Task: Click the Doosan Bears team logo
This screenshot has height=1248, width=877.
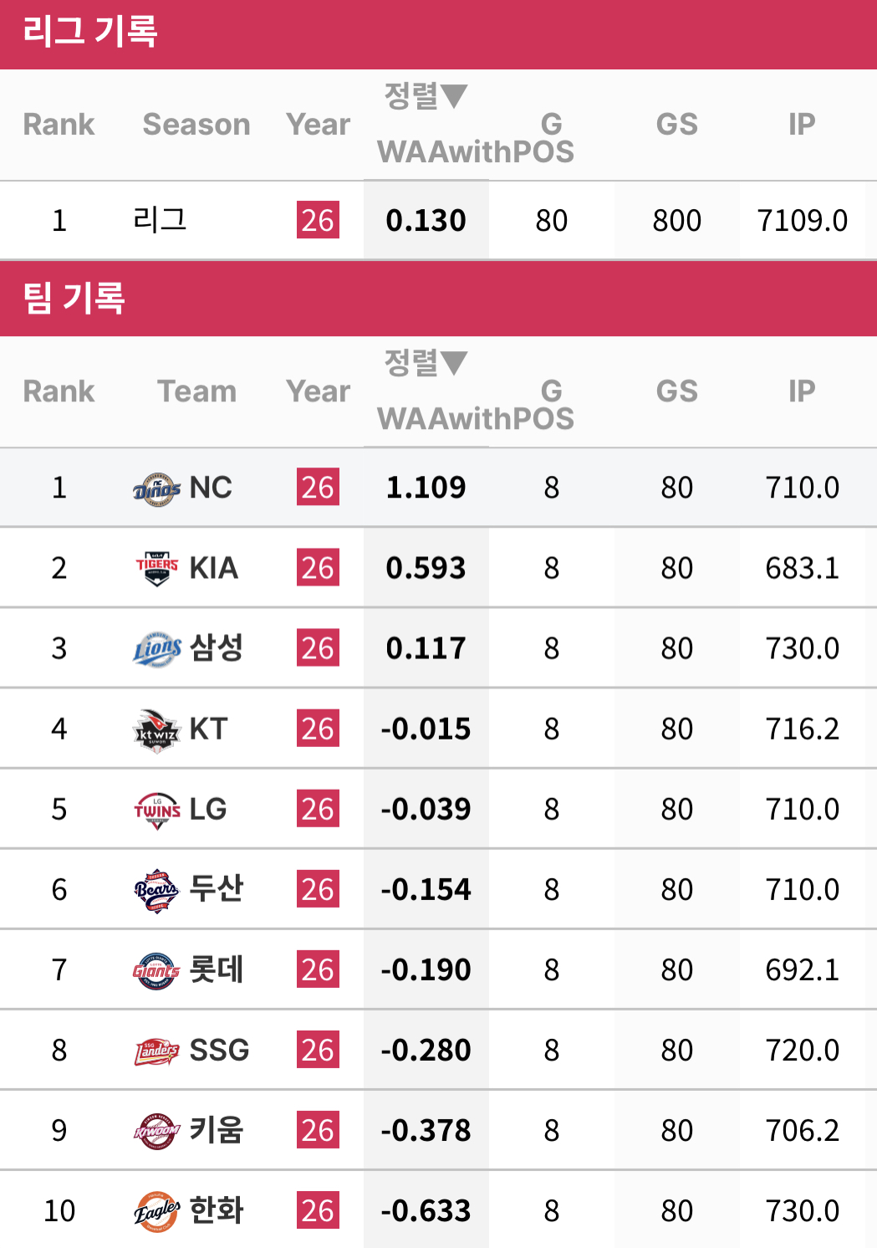Action: point(156,890)
